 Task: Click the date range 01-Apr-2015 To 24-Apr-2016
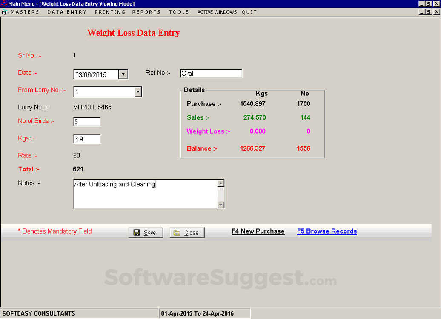pos(197,313)
